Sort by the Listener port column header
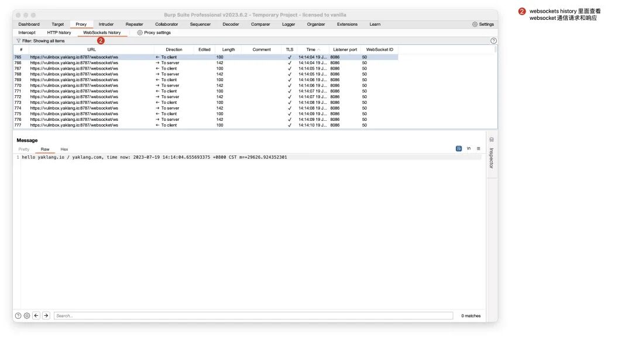632x338 pixels. [345, 50]
